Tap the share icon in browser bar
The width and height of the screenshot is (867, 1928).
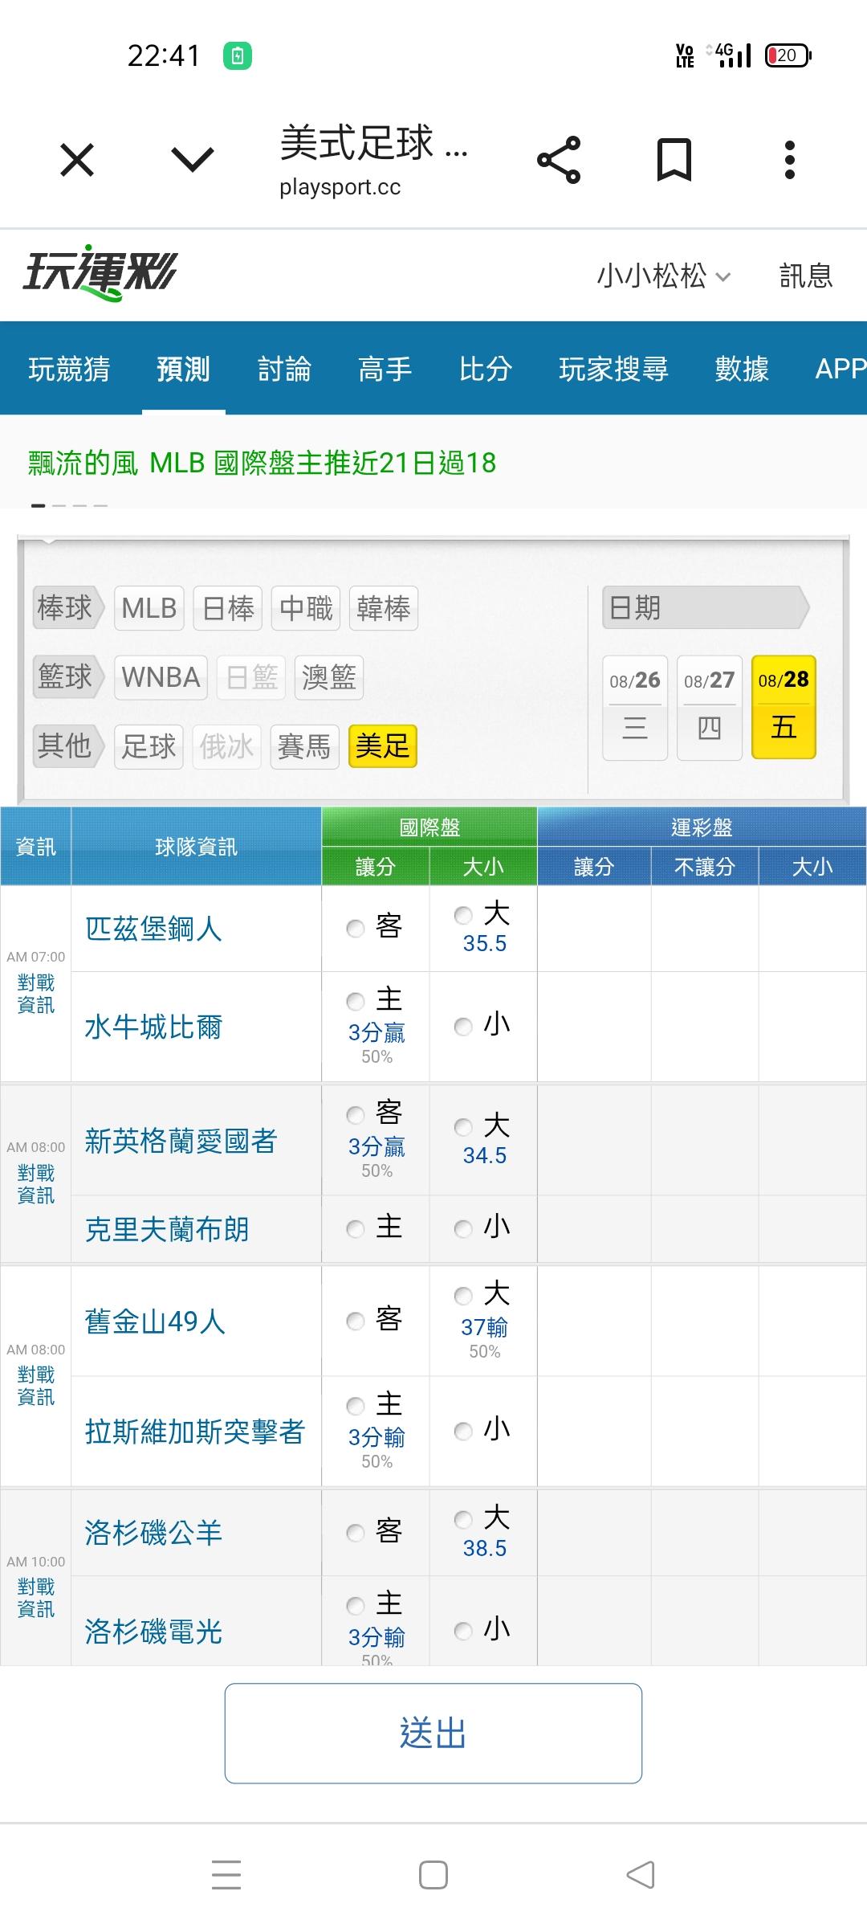click(559, 160)
